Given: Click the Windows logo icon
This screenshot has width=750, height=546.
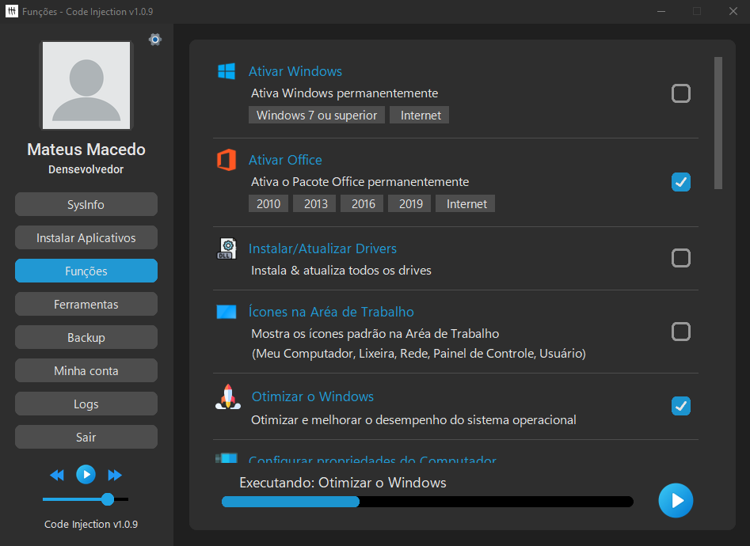Looking at the screenshot, I should click(227, 71).
